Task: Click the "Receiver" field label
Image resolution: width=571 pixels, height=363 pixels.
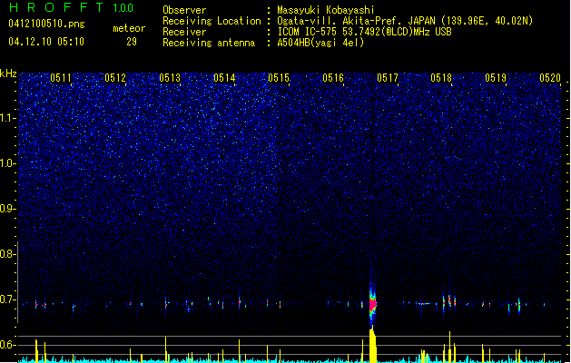Action: (184, 32)
